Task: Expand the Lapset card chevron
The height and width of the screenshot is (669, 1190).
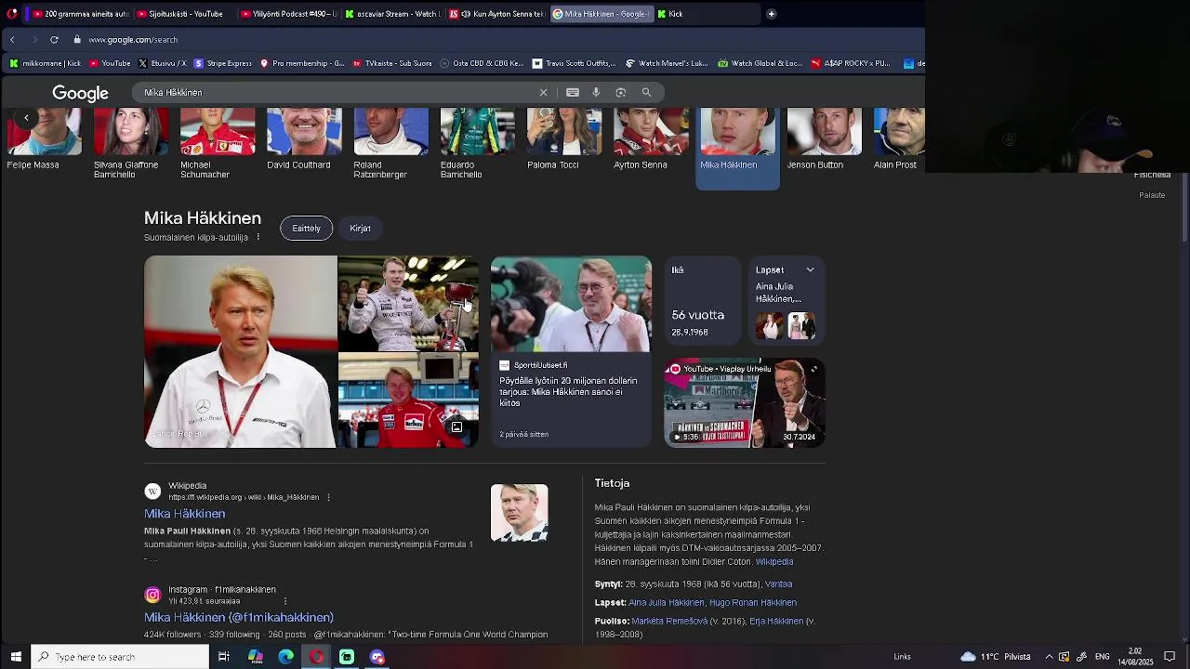Action: [x=810, y=270]
